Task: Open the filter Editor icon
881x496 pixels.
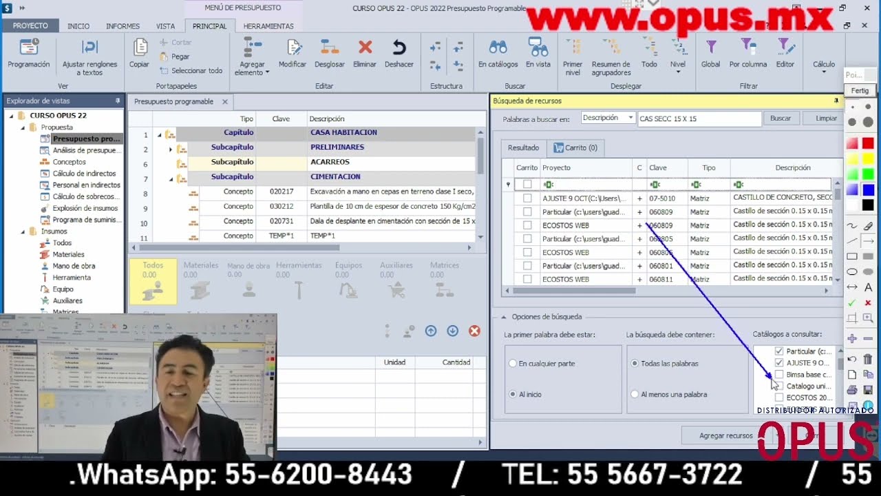Action: pos(785,48)
